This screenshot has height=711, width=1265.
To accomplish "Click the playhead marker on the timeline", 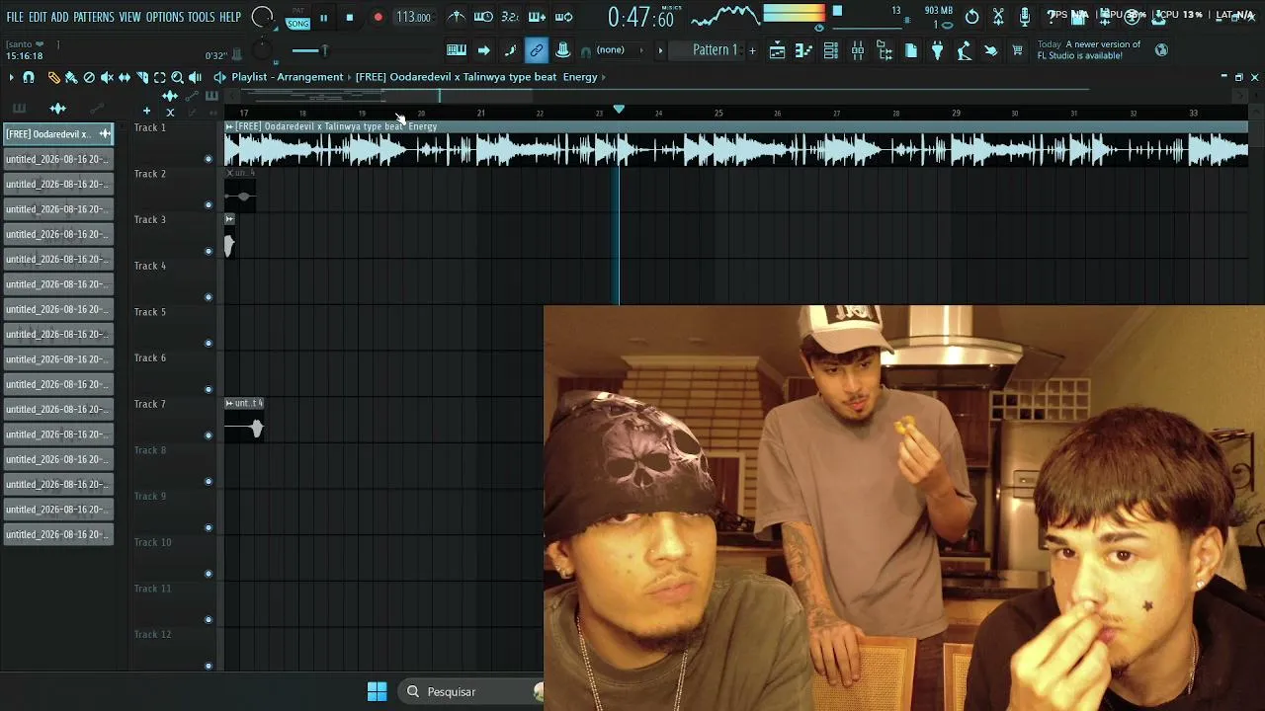I will (619, 110).
